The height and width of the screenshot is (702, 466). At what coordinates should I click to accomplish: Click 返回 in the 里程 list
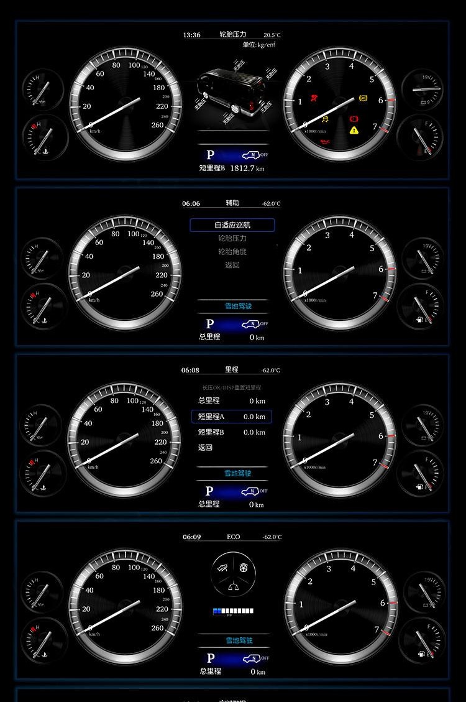205,447
